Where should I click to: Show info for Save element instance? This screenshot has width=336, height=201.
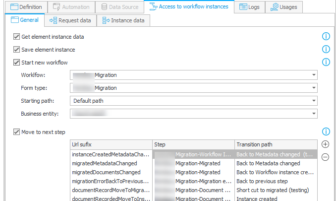326,49
